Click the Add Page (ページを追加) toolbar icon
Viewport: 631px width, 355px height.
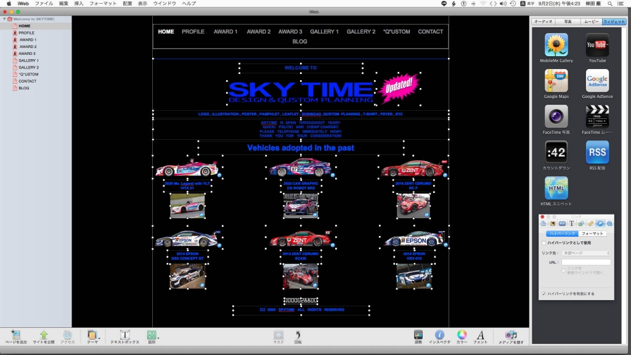(16, 335)
